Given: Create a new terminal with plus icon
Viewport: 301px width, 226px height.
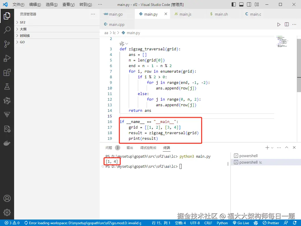Looking at the screenshot, I should tap(267, 147).
